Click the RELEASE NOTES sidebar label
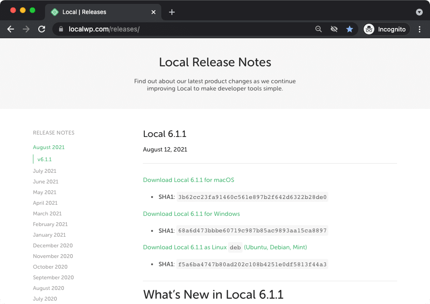The width and height of the screenshot is (430, 304). [x=54, y=133]
